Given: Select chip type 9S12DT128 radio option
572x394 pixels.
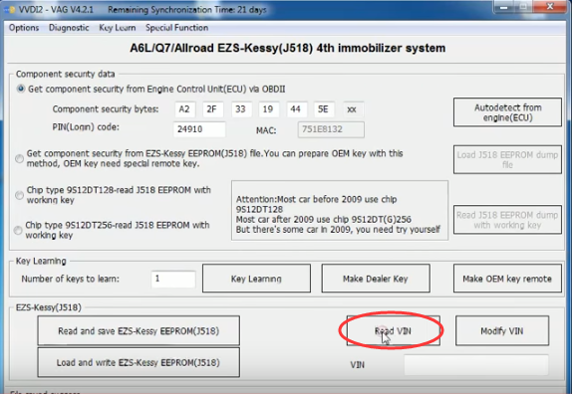Looking at the screenshot, I should pos(19,195).
